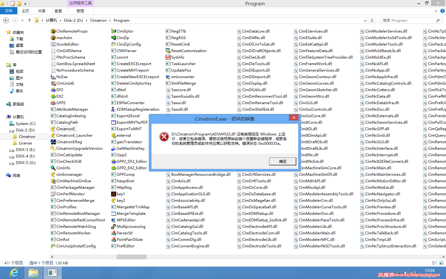Click the EDMSetupRegisteration icon
This screenshot has height=279, width=446.
114,109
